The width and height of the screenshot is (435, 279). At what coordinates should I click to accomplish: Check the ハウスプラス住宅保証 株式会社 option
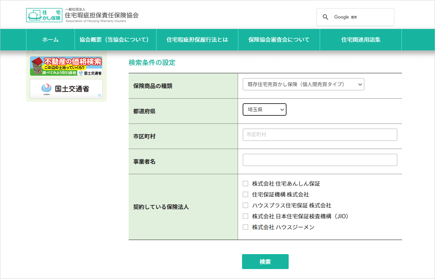tap(245, 205)
